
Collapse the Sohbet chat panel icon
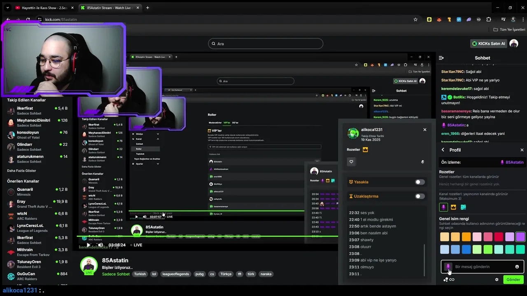coord(441,58)
